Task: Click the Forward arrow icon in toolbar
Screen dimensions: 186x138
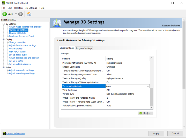Action: pyautogui.click(x=20, y=14)
